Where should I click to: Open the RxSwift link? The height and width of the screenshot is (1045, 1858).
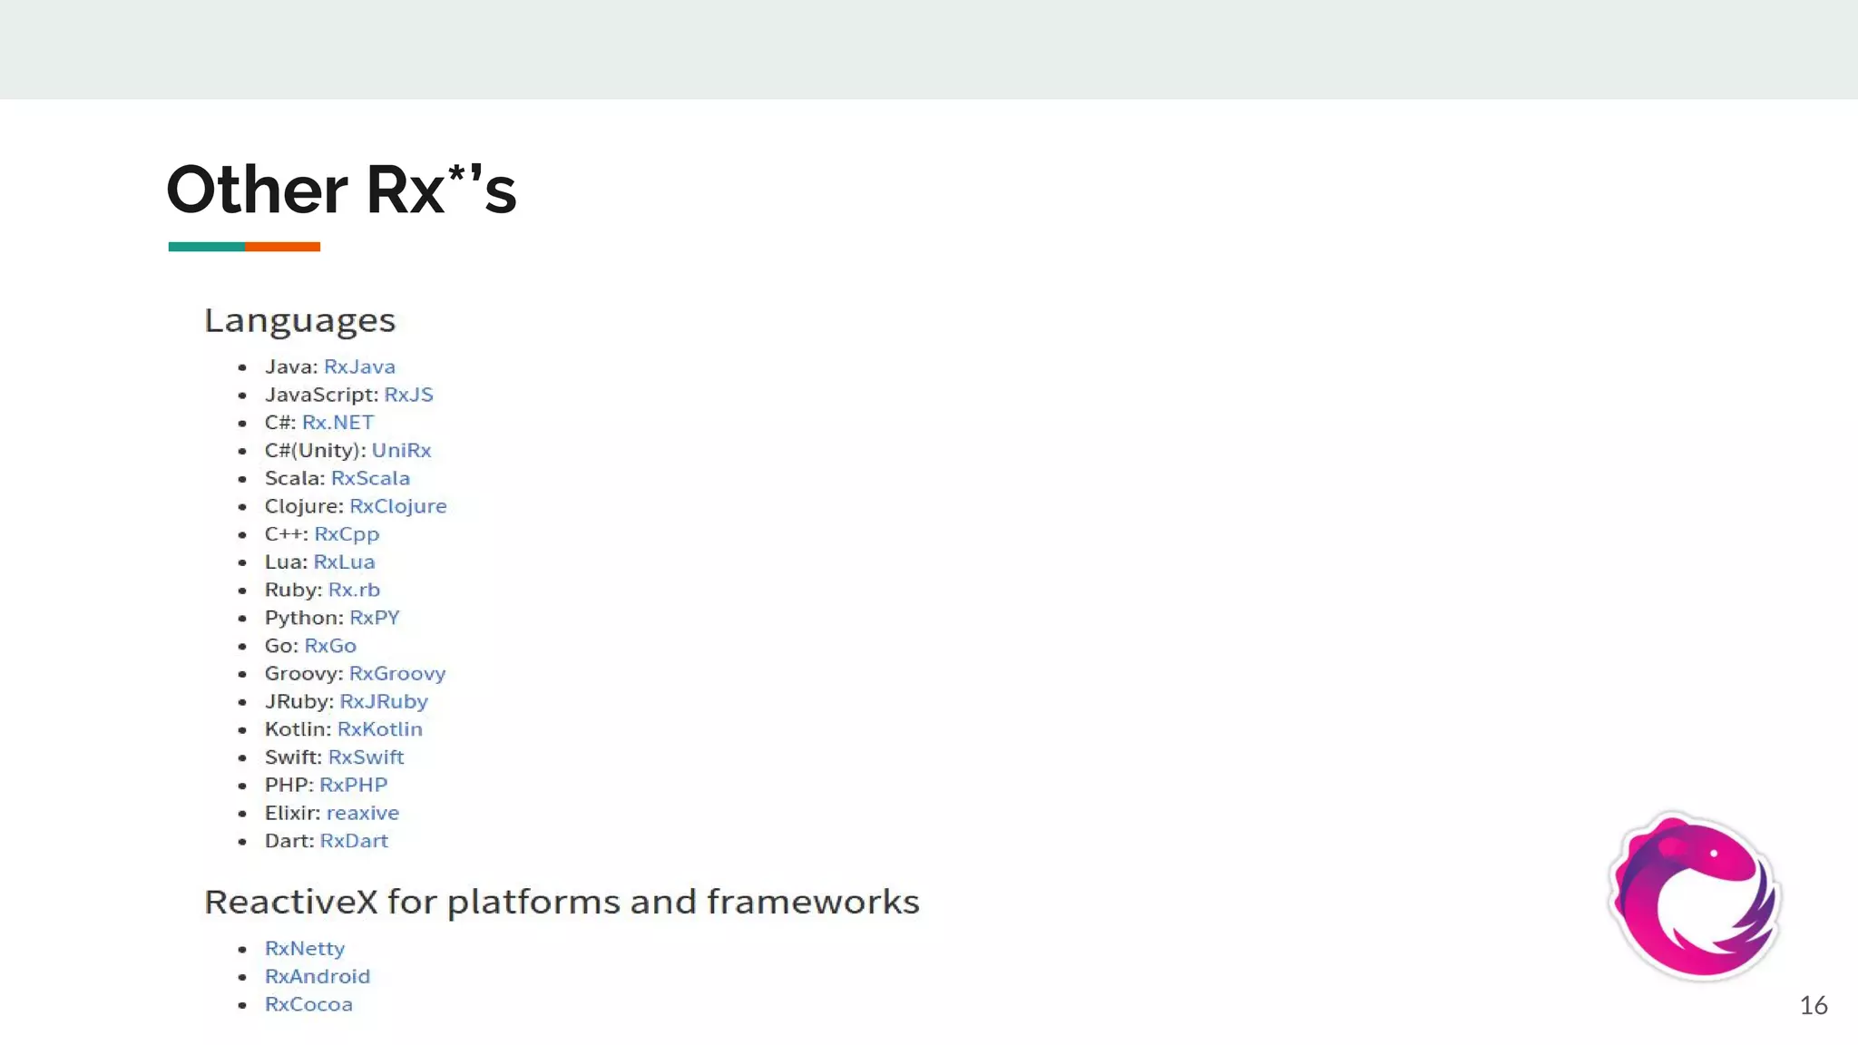click(x=366, y=757)
